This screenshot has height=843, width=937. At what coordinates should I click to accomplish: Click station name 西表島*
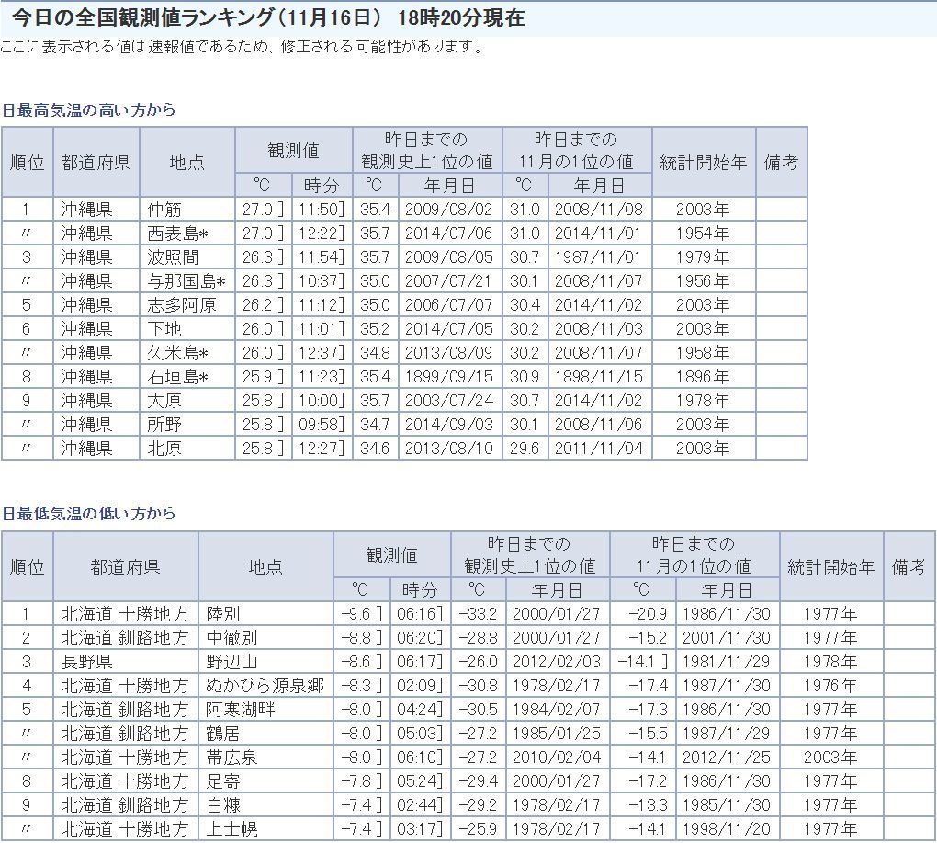point(177,234)
